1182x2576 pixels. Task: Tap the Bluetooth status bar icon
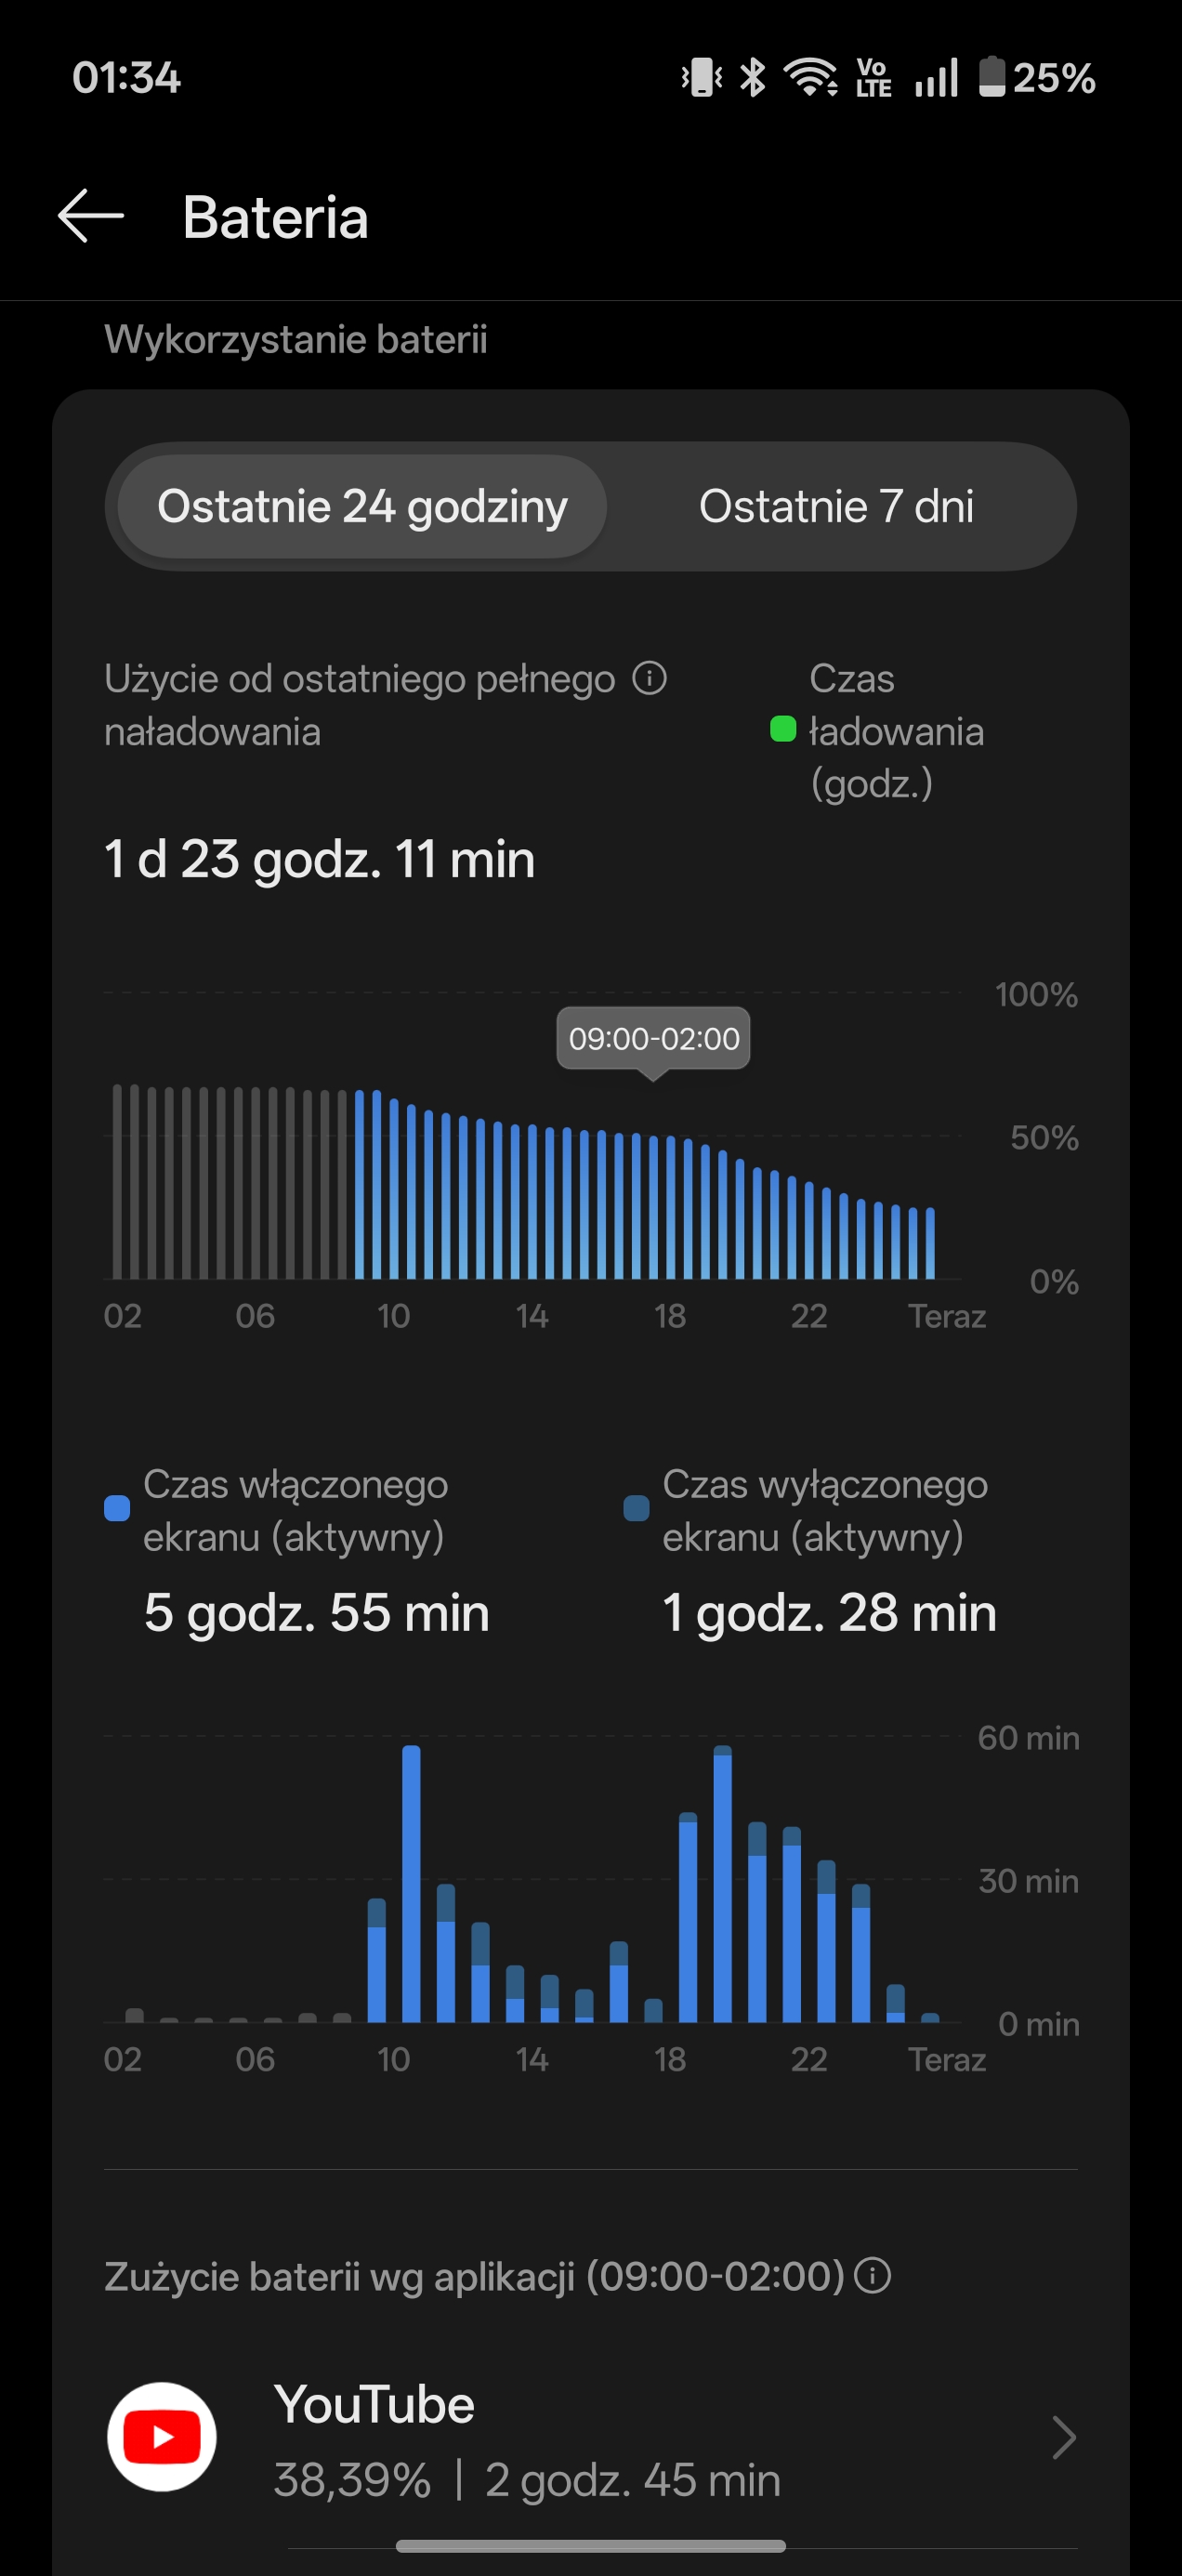click(752, 77)
